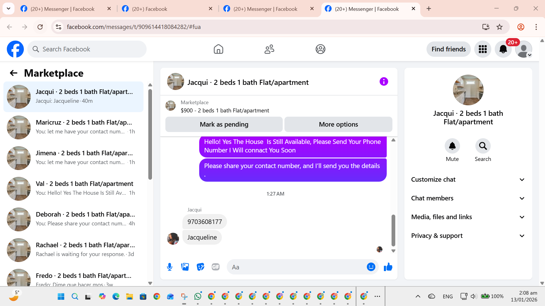The width and height of the screenshot is (545, 306).
Task: Open Deborah conversation
Action: 73,219
